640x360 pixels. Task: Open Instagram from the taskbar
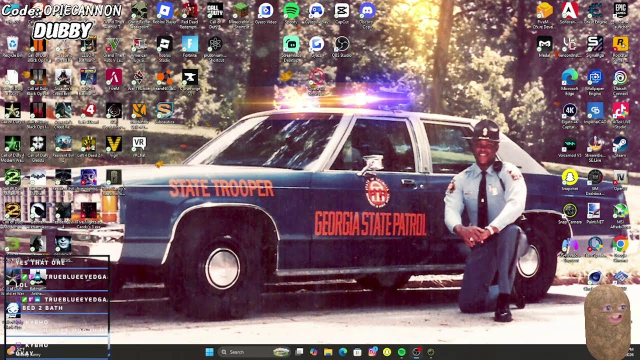(372, 352)
